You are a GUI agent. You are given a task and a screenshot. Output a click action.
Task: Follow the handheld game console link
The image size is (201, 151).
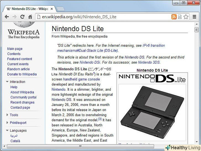81,79
